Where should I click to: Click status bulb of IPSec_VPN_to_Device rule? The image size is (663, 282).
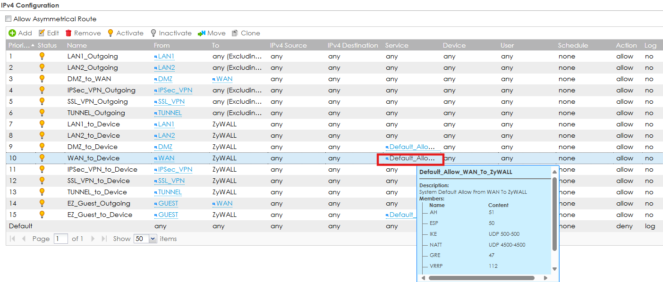[x=42, y=169]
